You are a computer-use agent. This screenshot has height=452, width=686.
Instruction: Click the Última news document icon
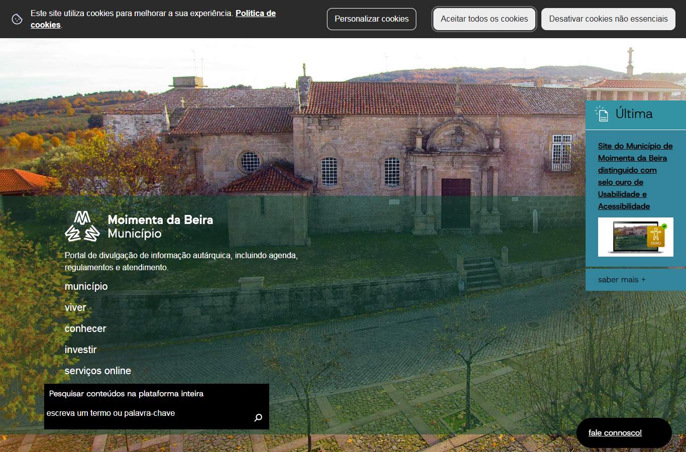[x=602, y=114]
